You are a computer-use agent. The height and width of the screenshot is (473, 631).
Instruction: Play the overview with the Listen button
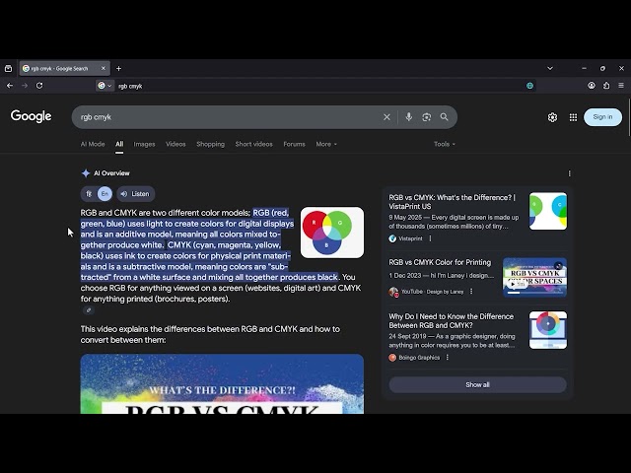pos(136,194)
